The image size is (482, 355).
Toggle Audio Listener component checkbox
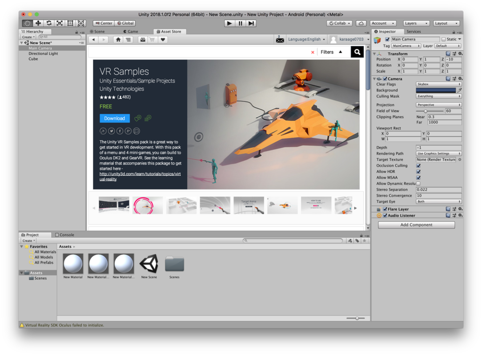(x=385, y=215)
